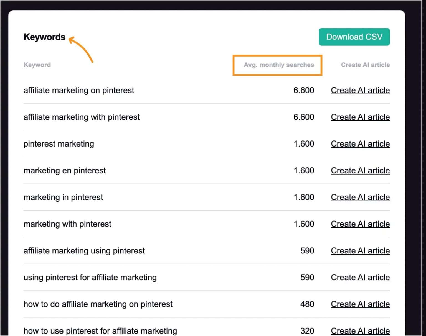426x336 pixels.
Task: Select the Keywords section heading
Action: 44,37
